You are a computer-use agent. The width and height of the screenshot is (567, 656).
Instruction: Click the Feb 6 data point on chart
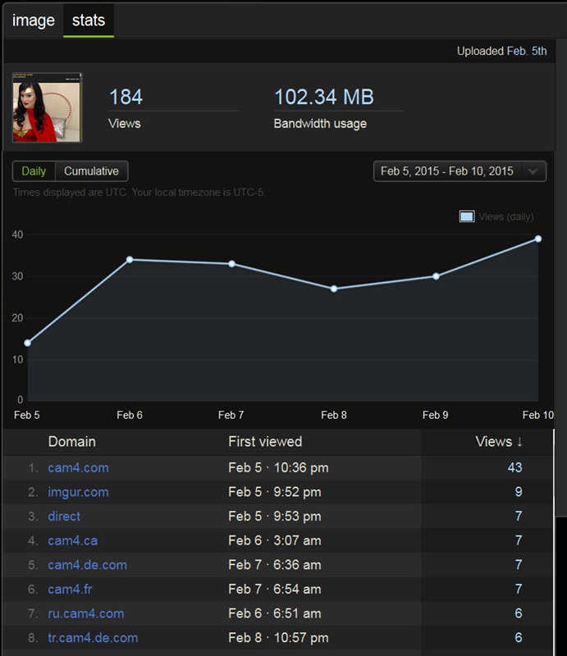(x=130, y=260)
